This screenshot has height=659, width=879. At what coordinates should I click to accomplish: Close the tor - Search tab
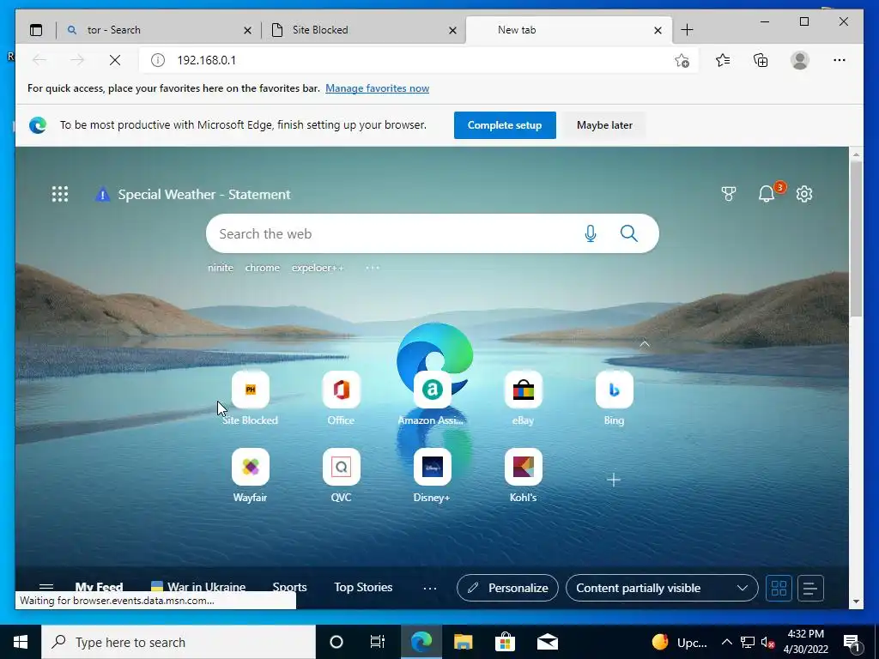[247, 31]
